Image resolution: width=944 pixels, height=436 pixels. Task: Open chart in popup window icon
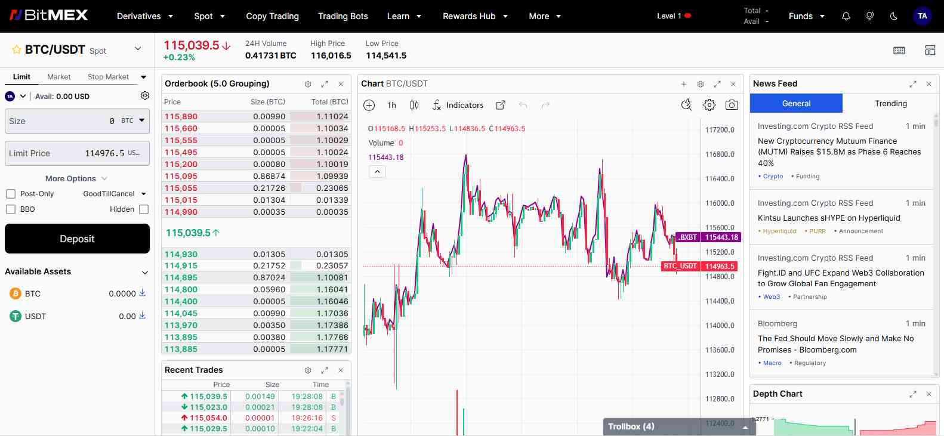pos(501,105)
